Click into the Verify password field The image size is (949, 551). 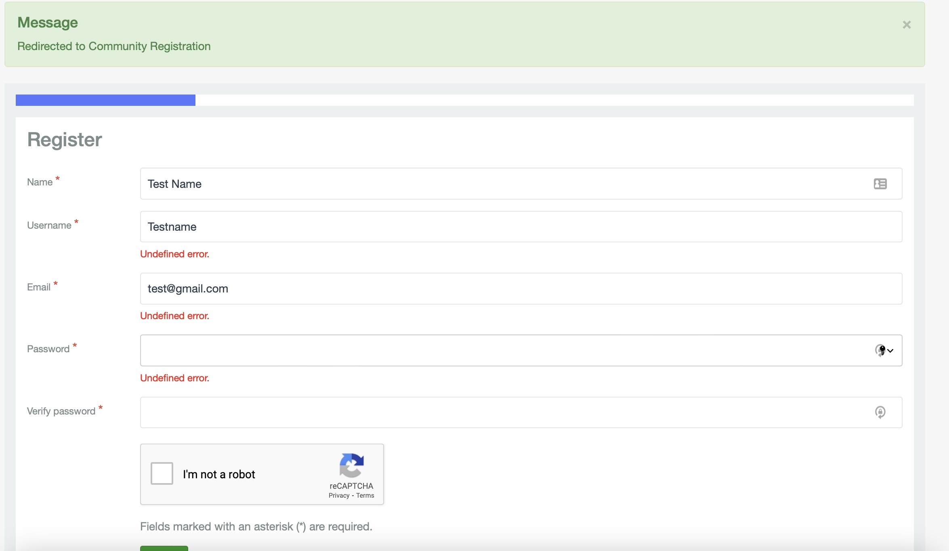tap(485, 412)
